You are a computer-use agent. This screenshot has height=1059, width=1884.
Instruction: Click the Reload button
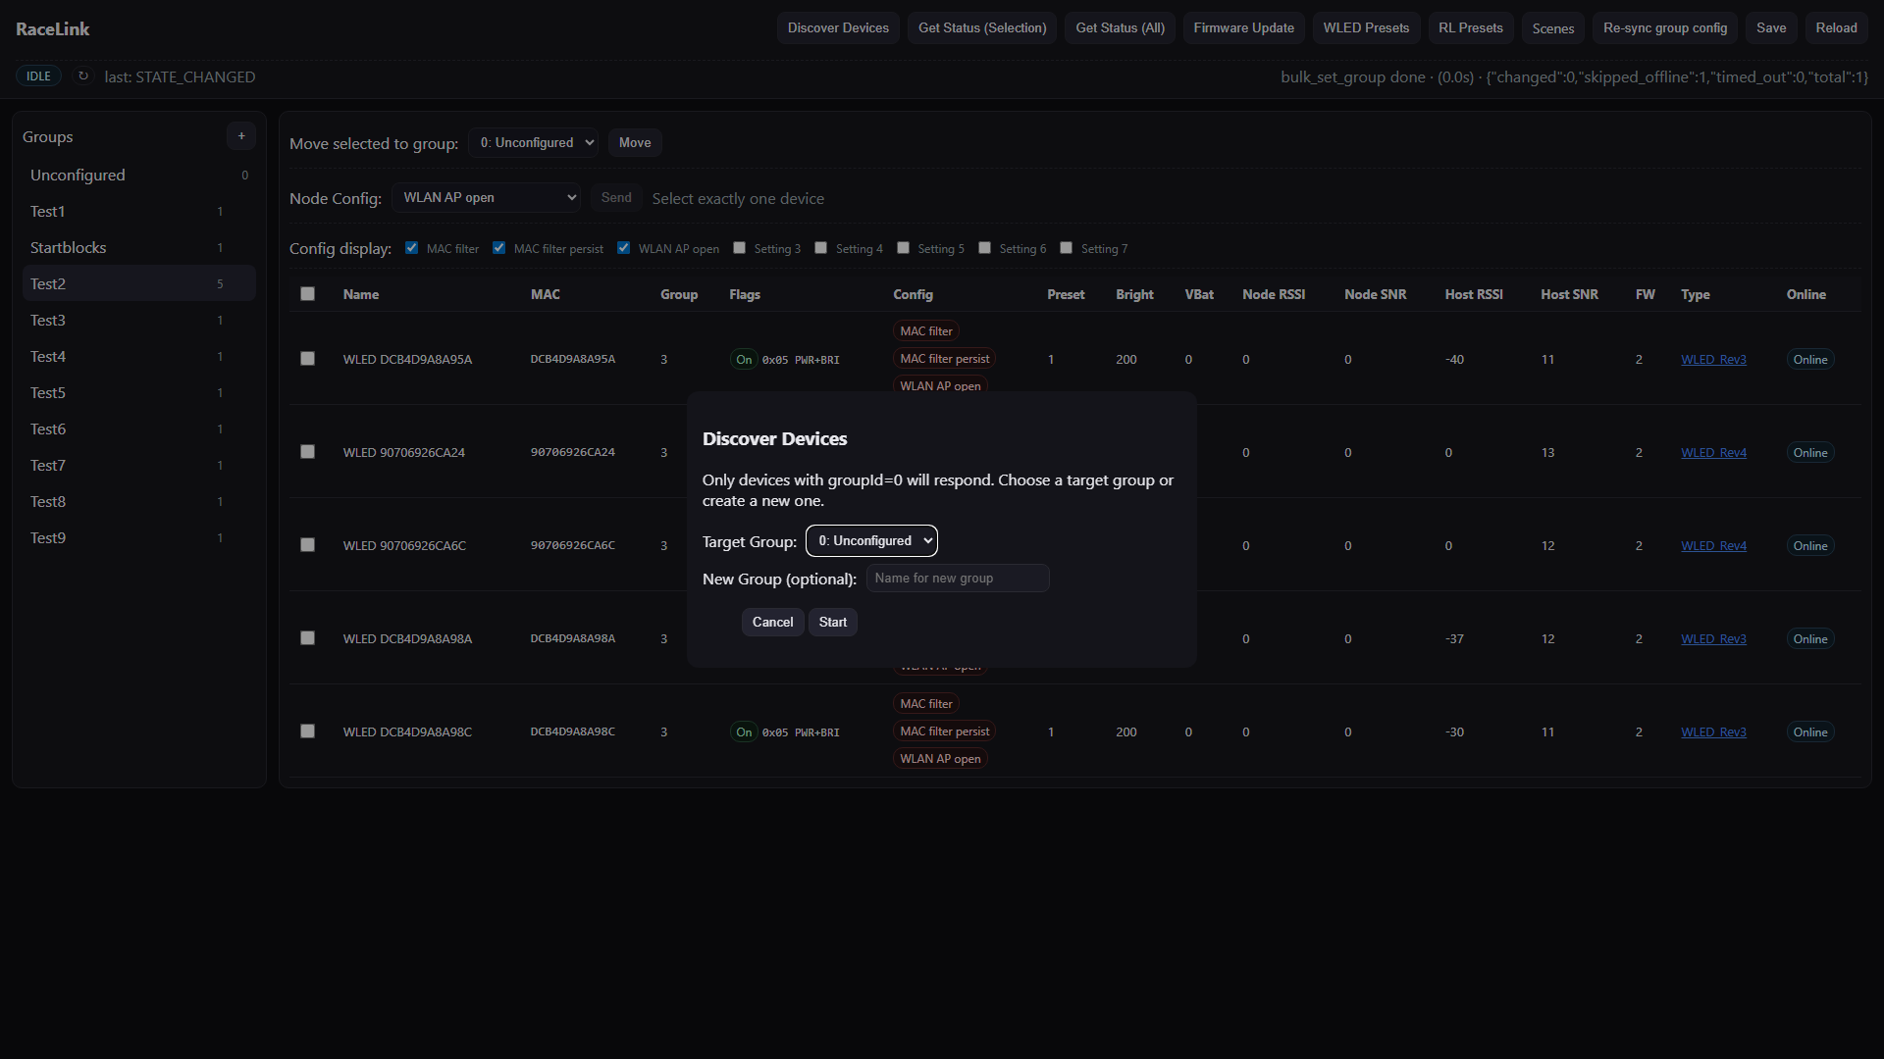(x=1836, y=28)
